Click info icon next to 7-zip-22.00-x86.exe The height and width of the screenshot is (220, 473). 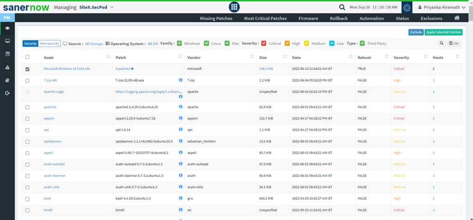181,80
